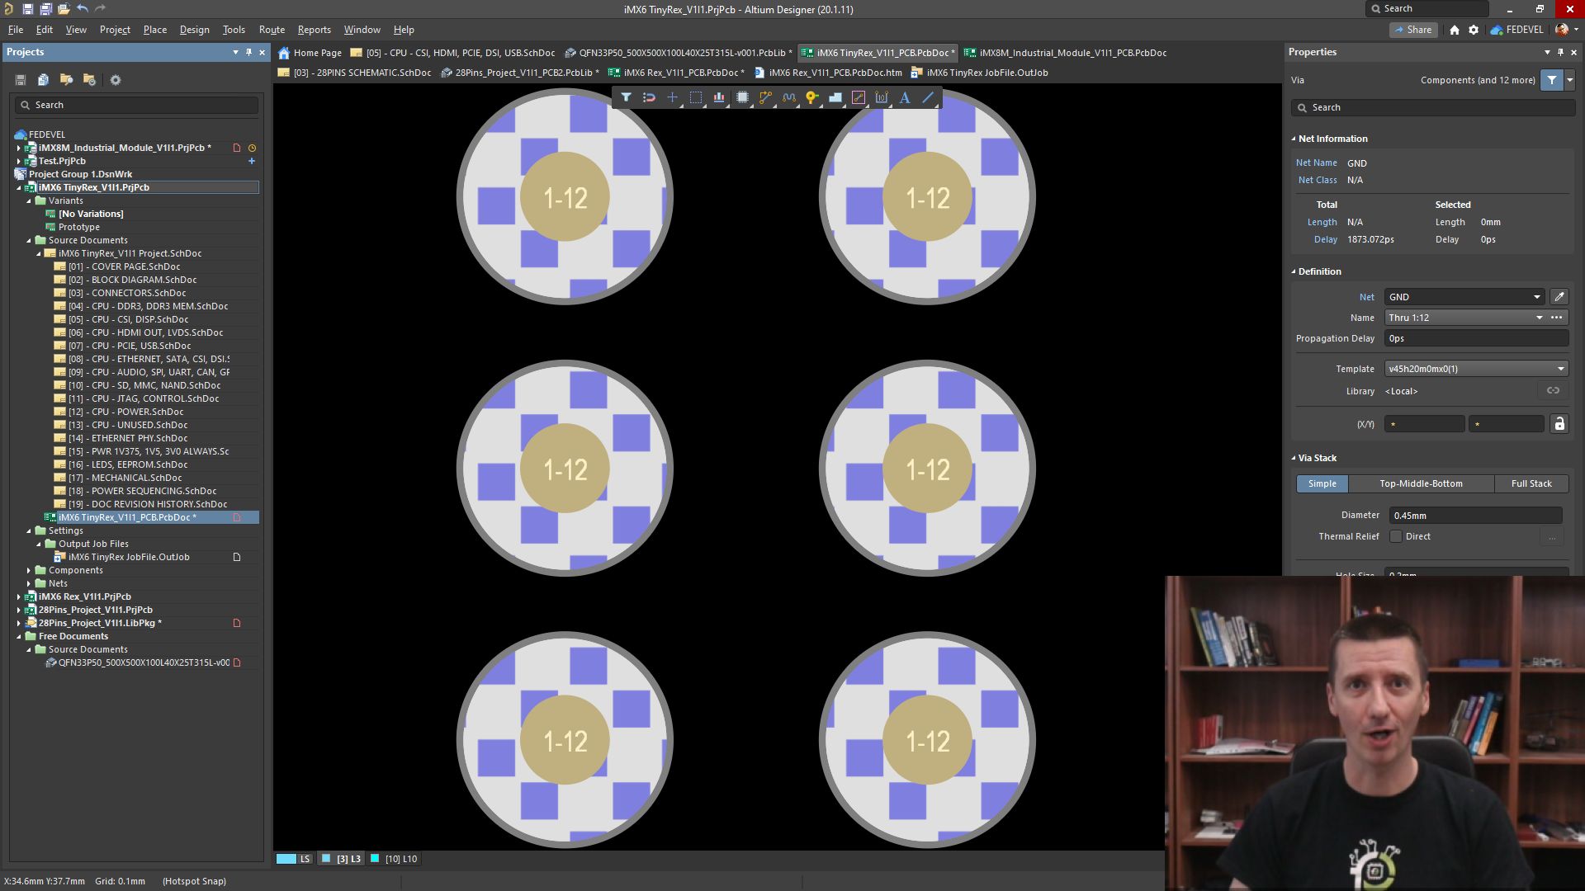
Task: Switch via stack to Top-Middle-Bottom mode
Action: (x=1420, y=483)
